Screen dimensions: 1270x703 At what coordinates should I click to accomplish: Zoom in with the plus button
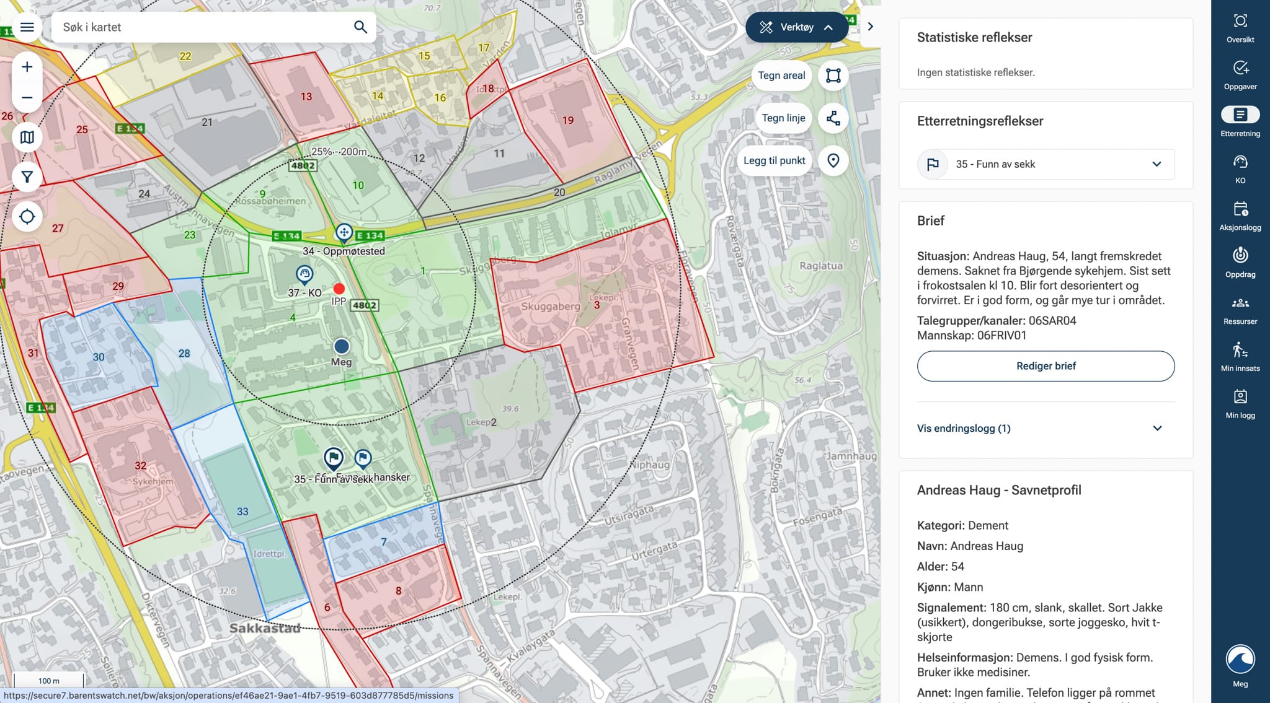point(27,67)
